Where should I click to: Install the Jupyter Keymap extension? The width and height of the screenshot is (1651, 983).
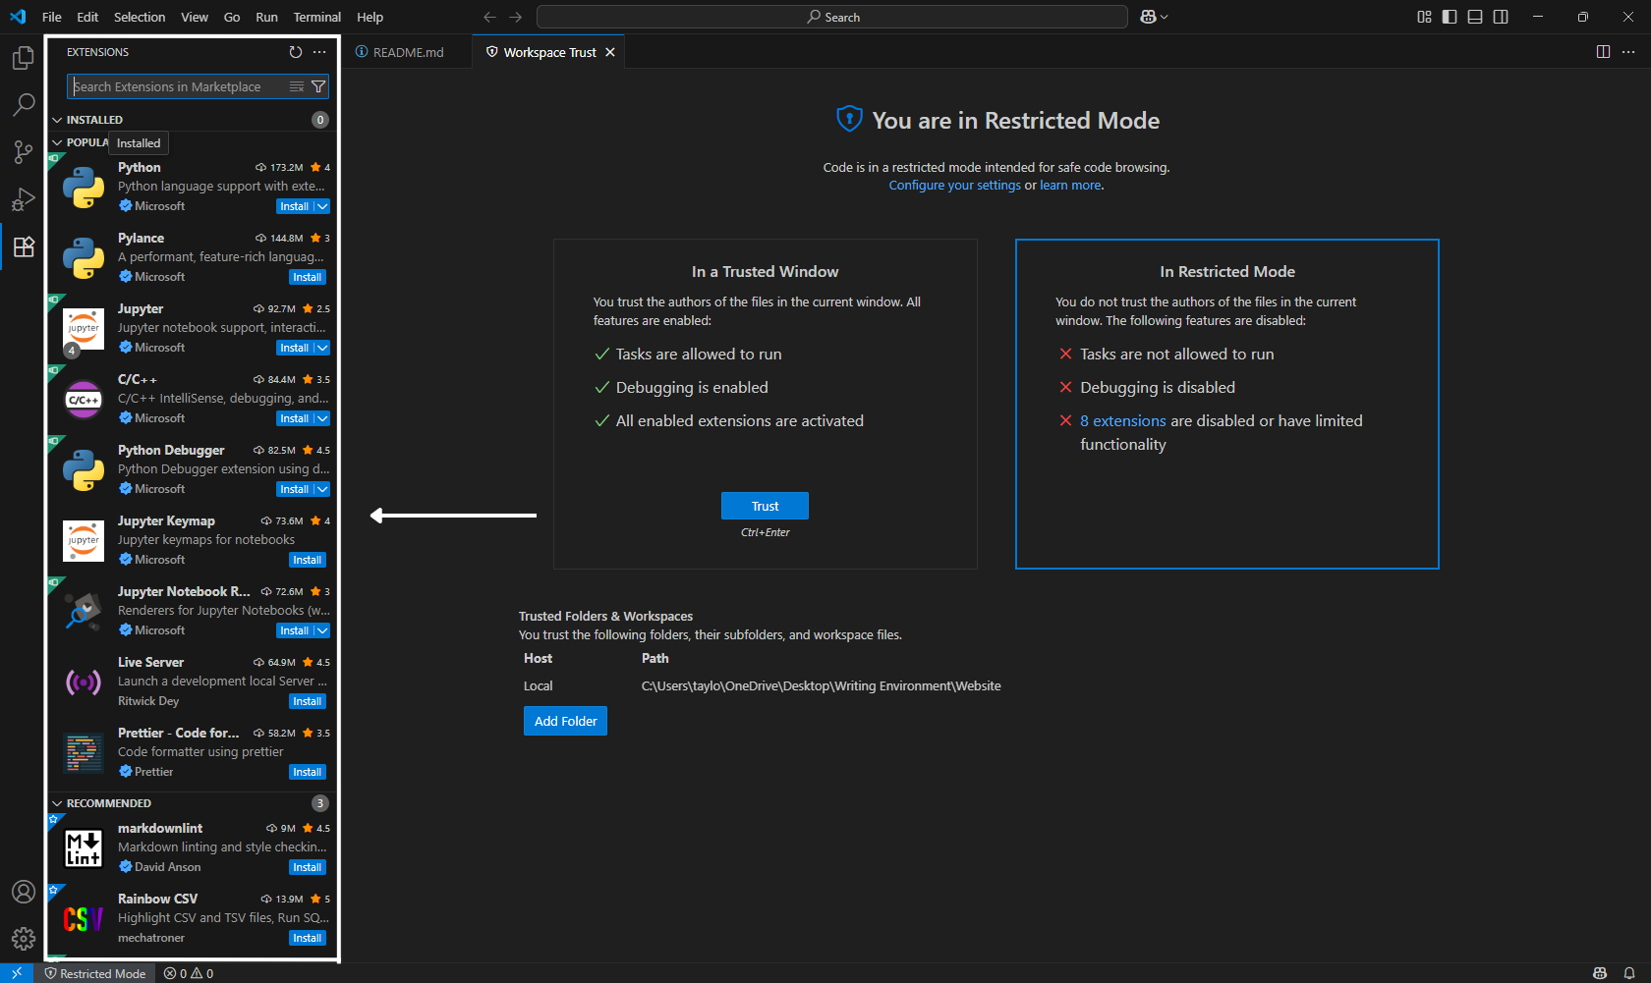click(x=307, y=560)
